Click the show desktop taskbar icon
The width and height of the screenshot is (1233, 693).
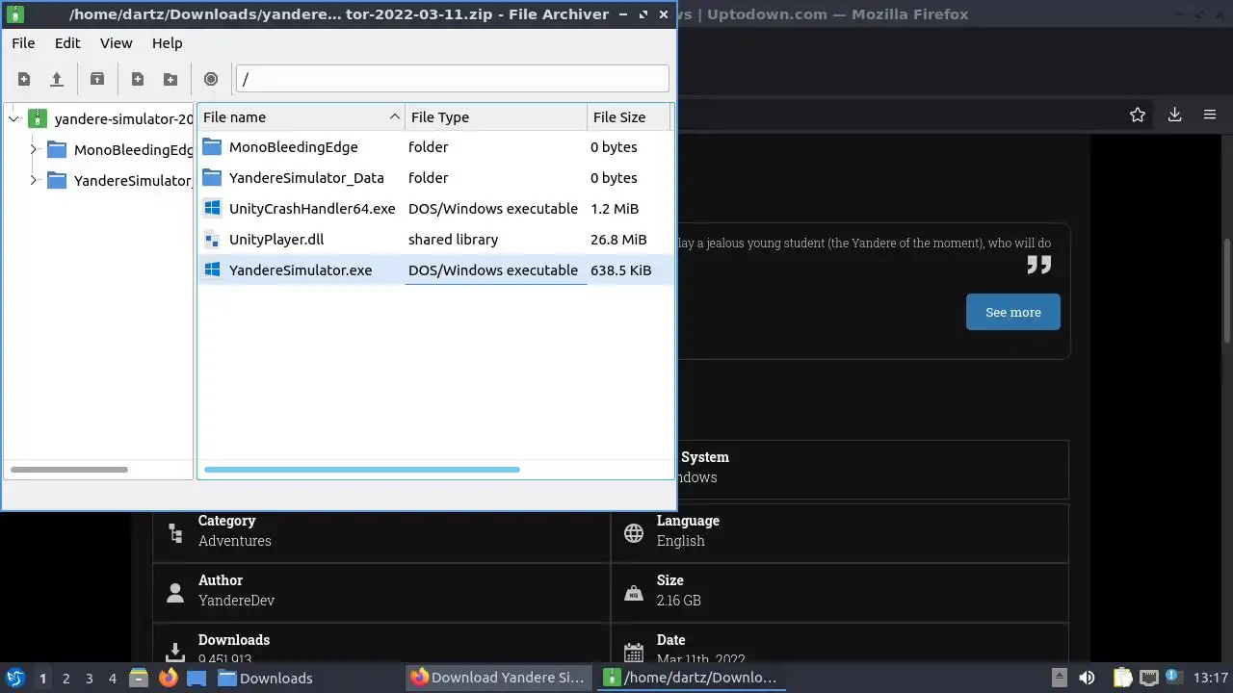pos(197,678)
